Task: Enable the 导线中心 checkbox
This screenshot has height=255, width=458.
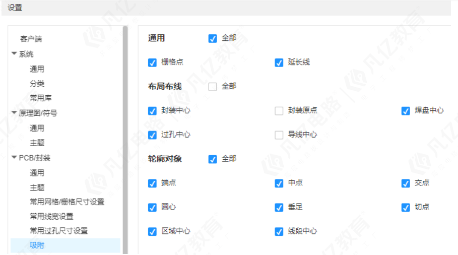Action: click(x=279, y=135)
